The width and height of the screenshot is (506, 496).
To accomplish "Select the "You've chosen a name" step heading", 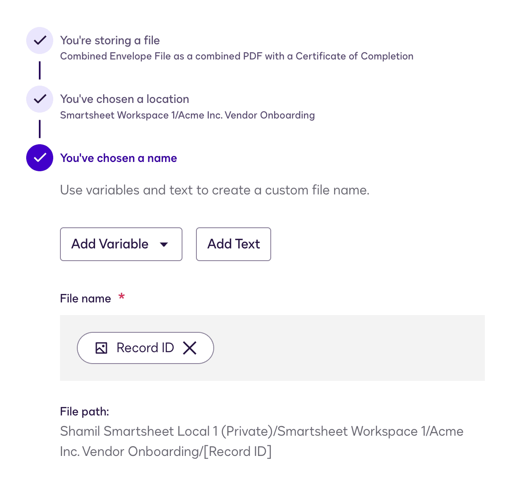I will click(119, 158).
